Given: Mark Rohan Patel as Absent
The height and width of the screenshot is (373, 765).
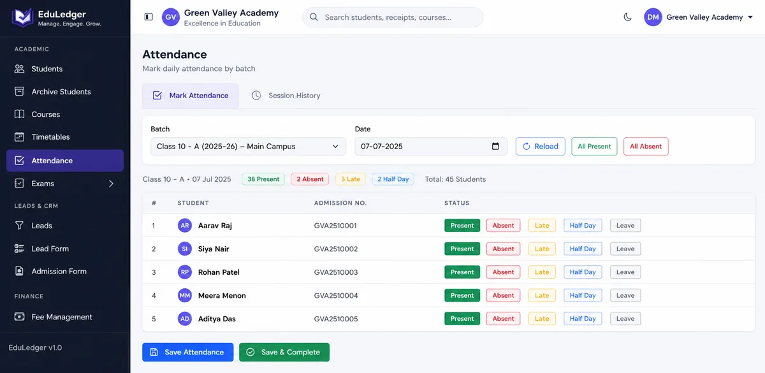Looking at the screenshot, I should pos(503,272).
